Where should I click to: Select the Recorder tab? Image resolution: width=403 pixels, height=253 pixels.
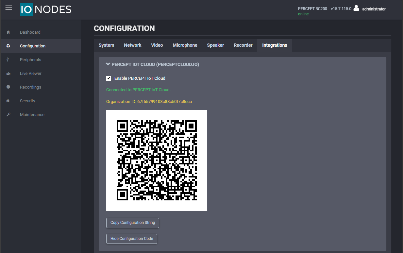(243, 45)
